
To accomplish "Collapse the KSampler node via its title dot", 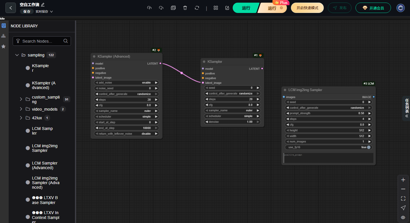I will (204, 62).
